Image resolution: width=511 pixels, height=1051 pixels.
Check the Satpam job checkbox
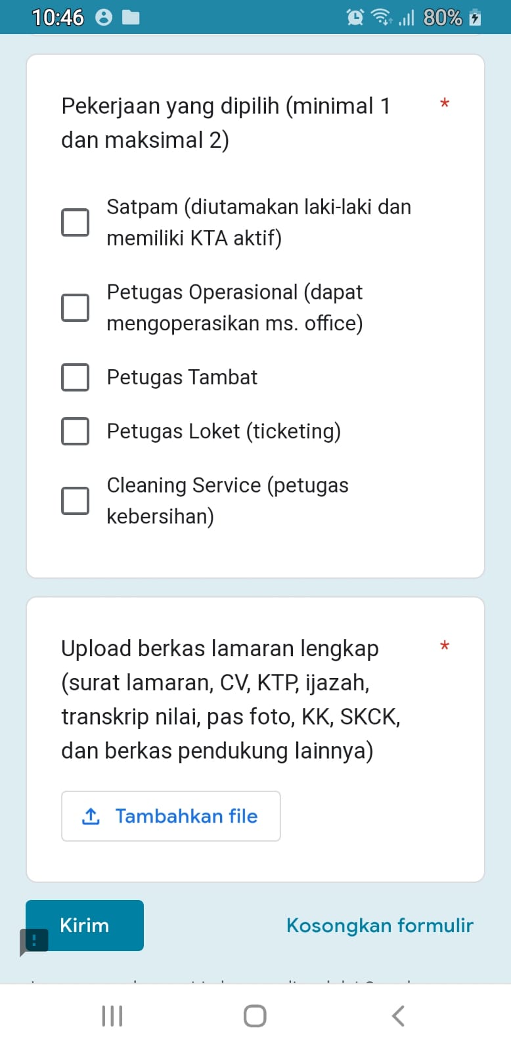[x=76, y=222]
